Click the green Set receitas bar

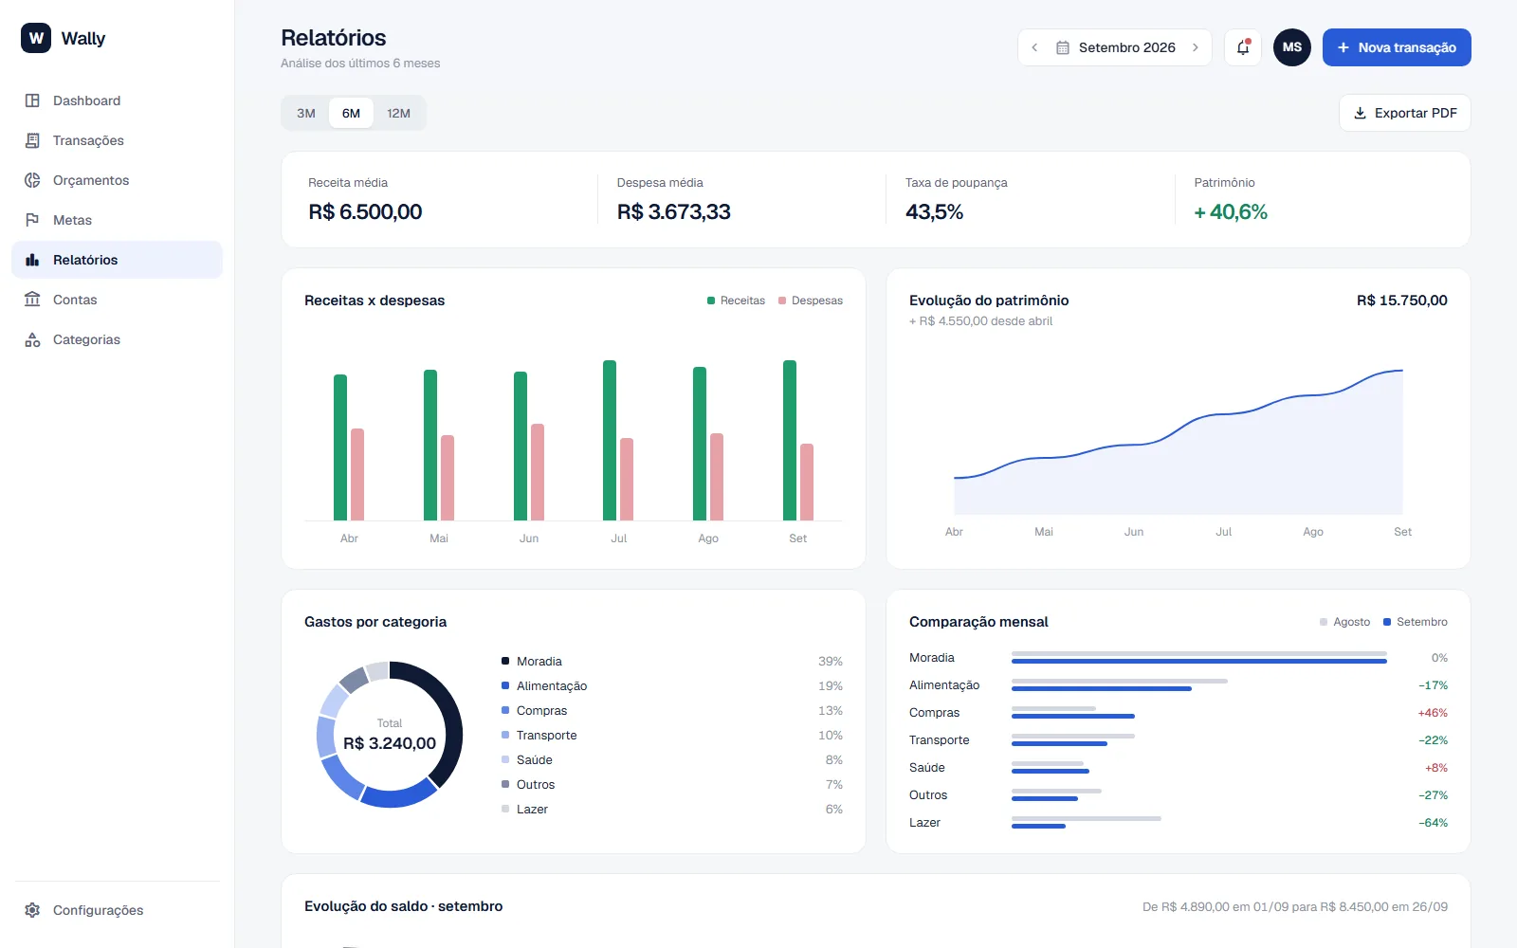[x=790, y=440]
